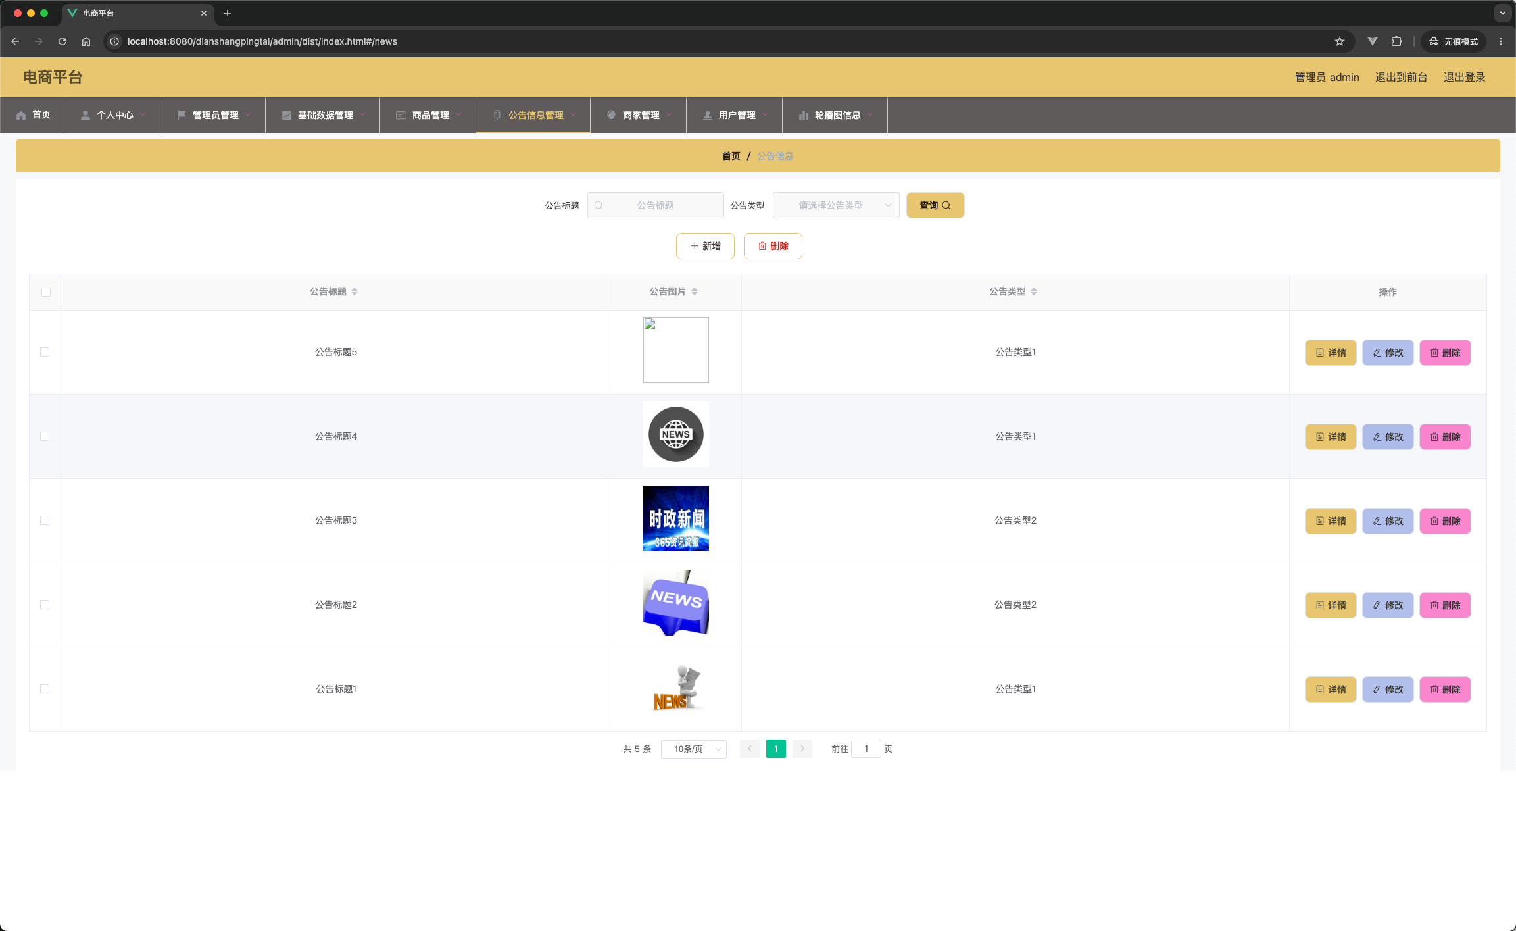Image resolution: width=1516 pixels, height=931 pixels.
Task: Close the 电商平台 browser tab
Action: (x=204, y=13)
